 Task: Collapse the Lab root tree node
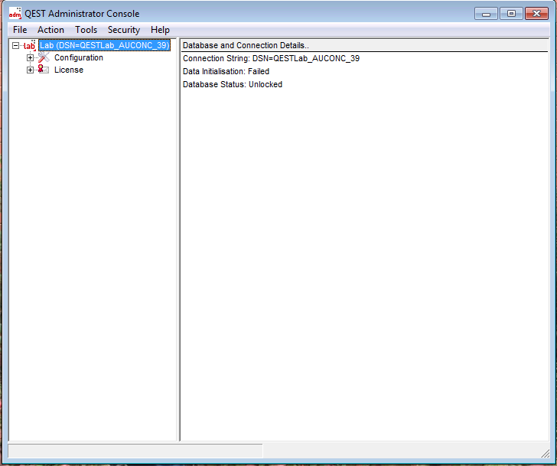tap(16, 46)
